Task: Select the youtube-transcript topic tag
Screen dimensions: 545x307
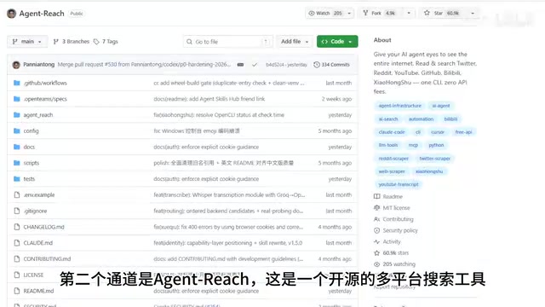Action: (x=399, y=184)
